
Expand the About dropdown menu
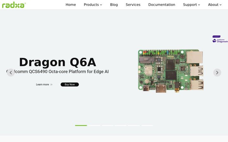pos(215,5)
